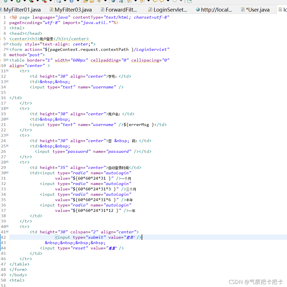The image size is (287, 287).
Task: Click the green Run toolbar icon
Action: [18, 1]
